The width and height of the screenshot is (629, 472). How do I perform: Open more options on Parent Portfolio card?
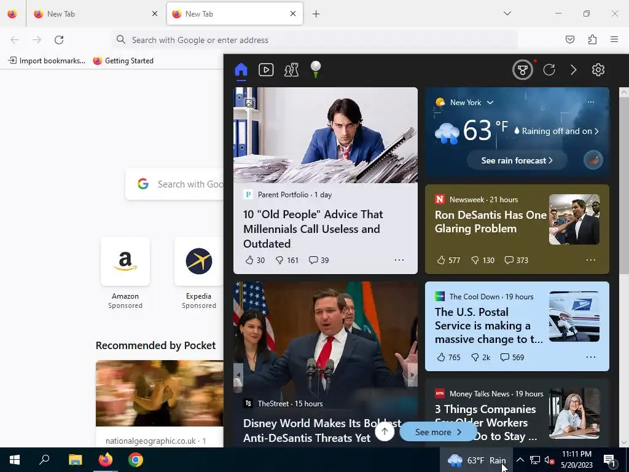tap(399, 260)
